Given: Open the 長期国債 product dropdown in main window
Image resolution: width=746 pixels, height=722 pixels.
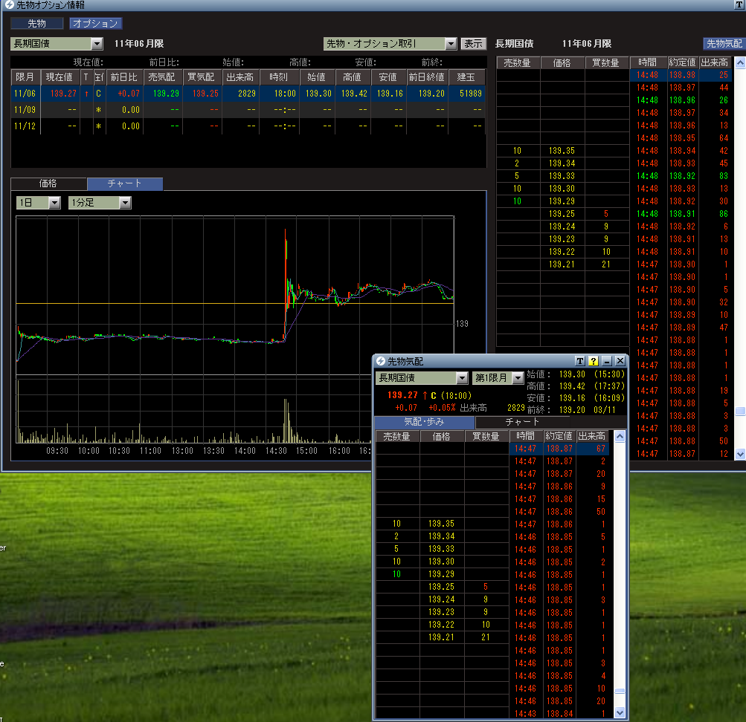Looking at the screenshot, I should [96, 44].
